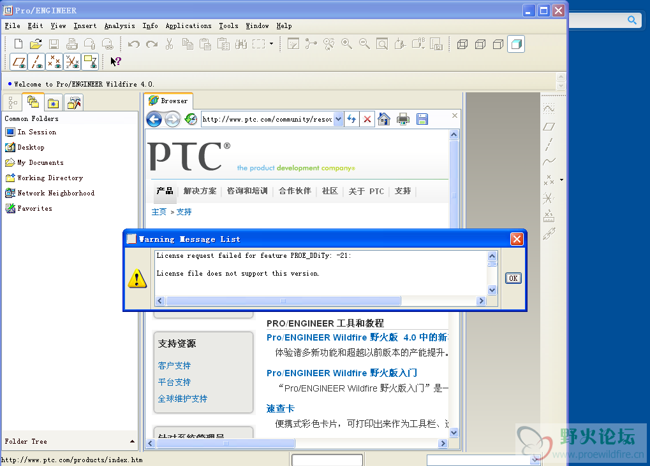Switch to No Hidden display mode

pos(498,44)
